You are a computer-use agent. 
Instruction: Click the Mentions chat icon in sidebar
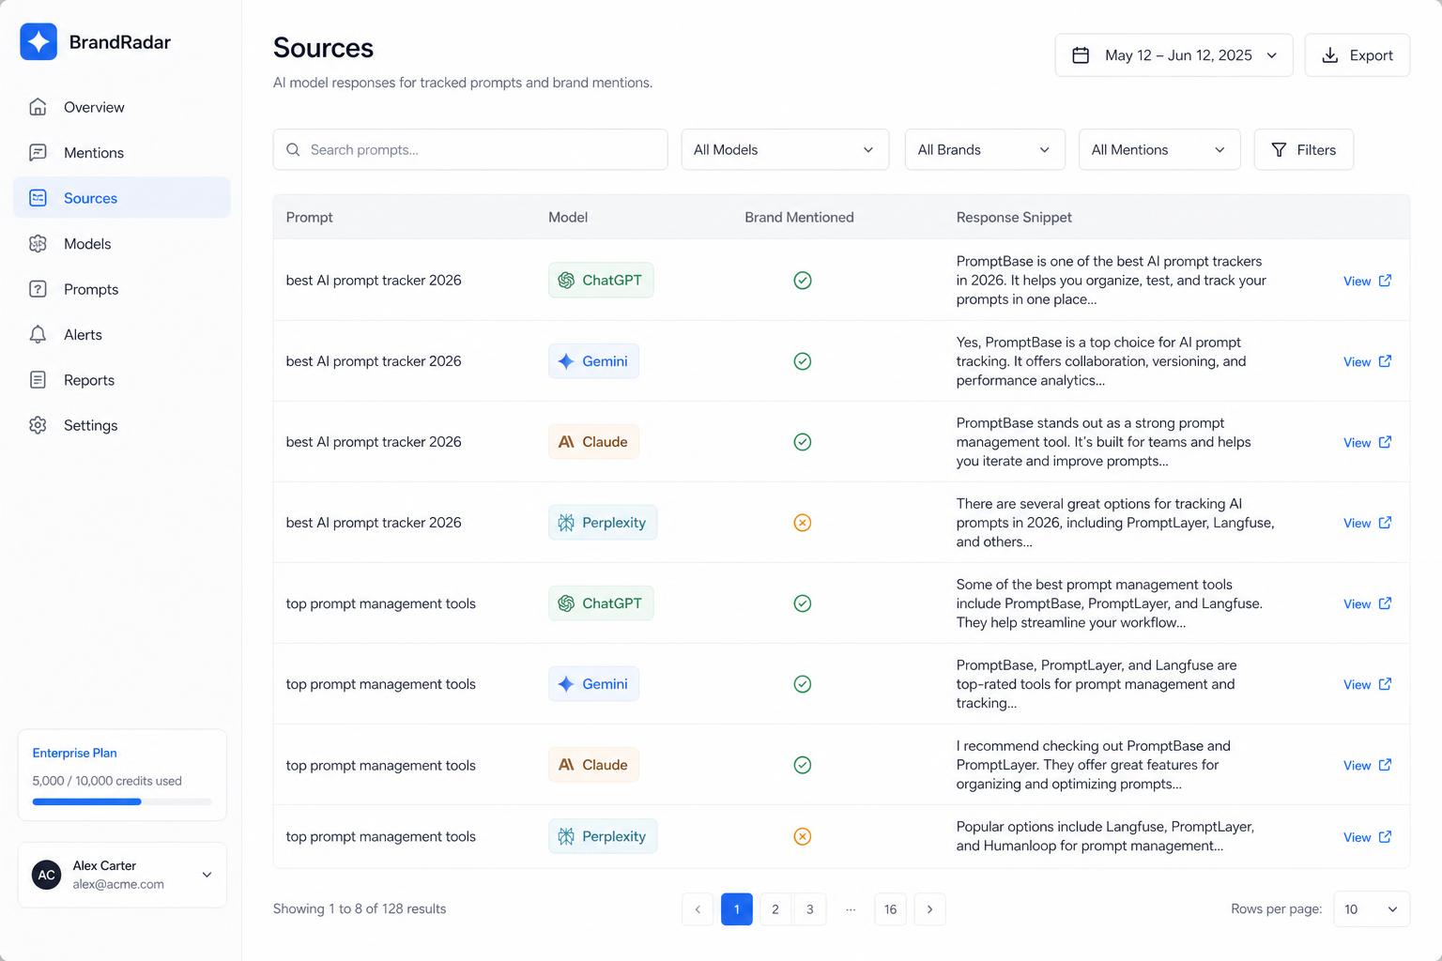38,152
